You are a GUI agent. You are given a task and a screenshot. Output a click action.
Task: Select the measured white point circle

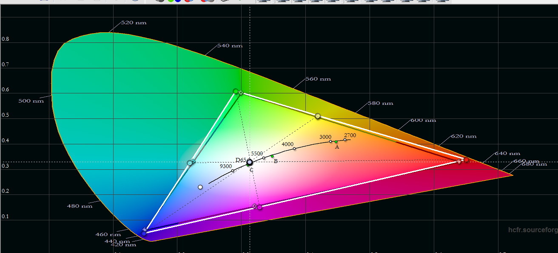point(200,187)
